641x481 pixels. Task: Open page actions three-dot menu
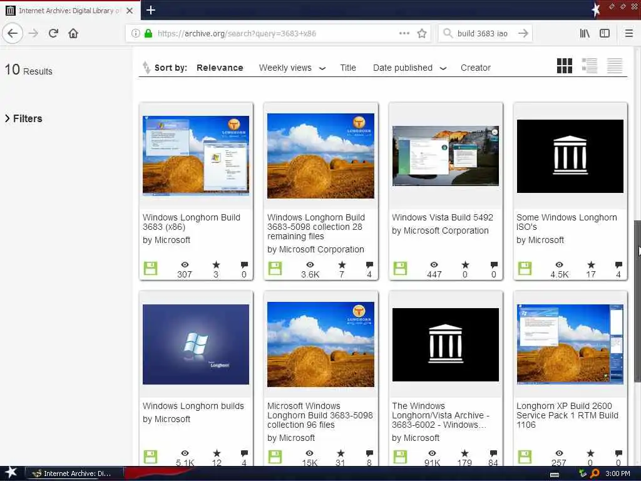click(x=404, y=33)
